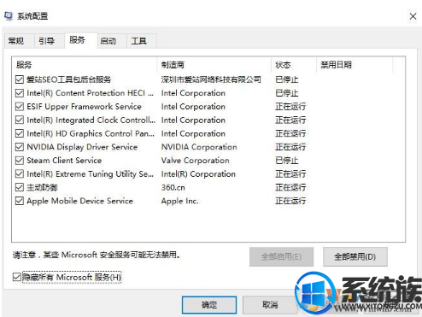Toggle the Steam Client Service checkbox
The image size is (422, 317).
point(20,161)
